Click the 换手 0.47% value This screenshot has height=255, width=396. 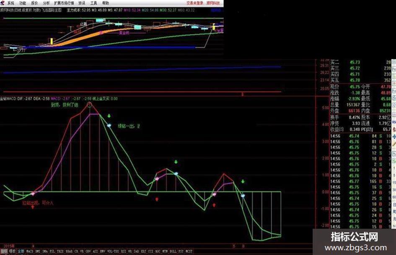pos(355,117)
